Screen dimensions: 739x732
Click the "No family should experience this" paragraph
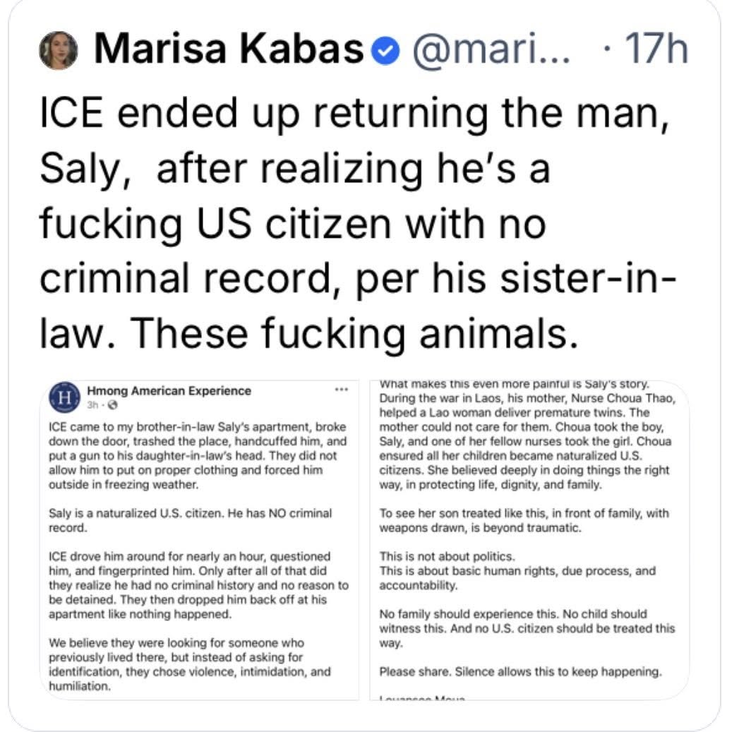coord(527,628)
